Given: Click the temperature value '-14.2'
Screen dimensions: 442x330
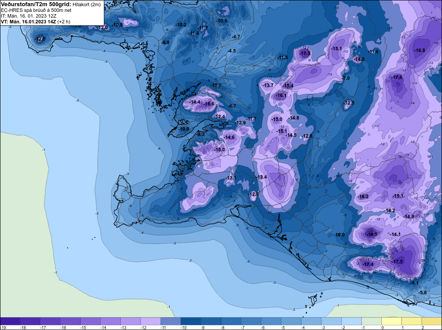Looking at the screenshot, I should 389,210.
